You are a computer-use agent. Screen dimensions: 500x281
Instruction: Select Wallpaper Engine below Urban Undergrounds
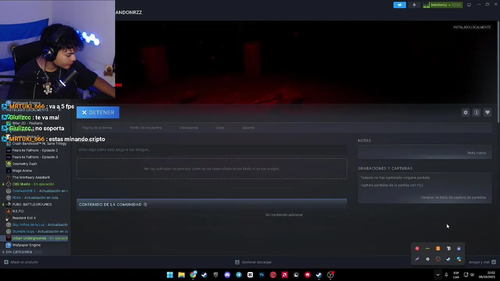(26, 245)
